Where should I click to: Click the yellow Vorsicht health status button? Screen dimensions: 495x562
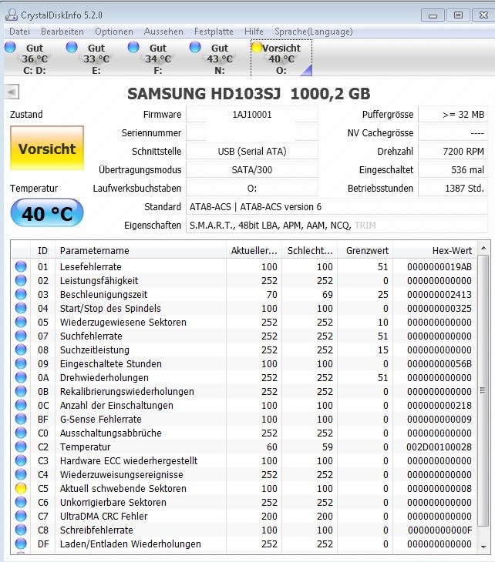[x=47, y=148]
